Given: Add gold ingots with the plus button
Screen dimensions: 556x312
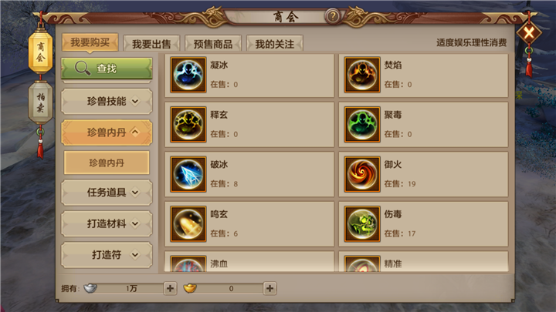Looking at the screenshot, I should (270, 288).
